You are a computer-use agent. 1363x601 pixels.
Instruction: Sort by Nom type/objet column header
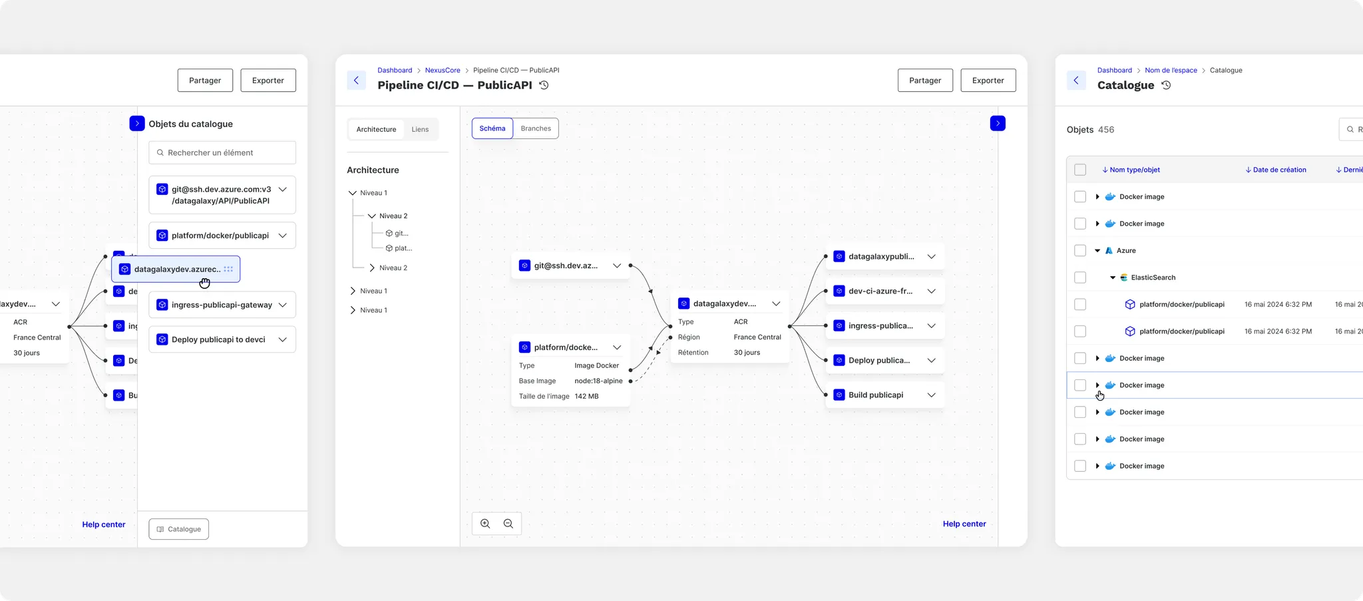pyautogui.click(x=1131, y=170)
